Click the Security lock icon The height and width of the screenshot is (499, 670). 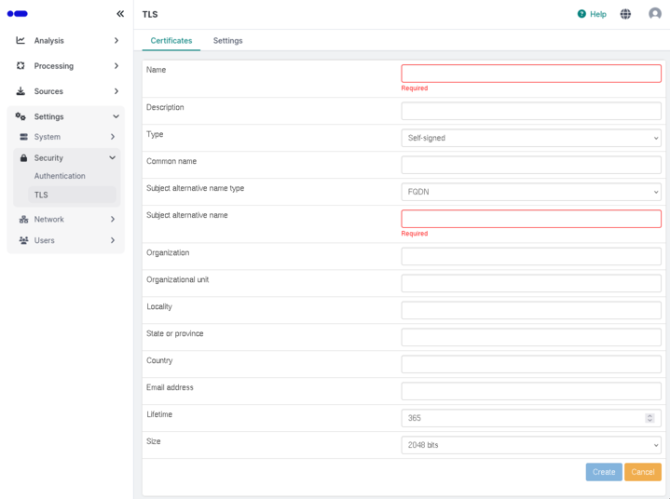24,158
